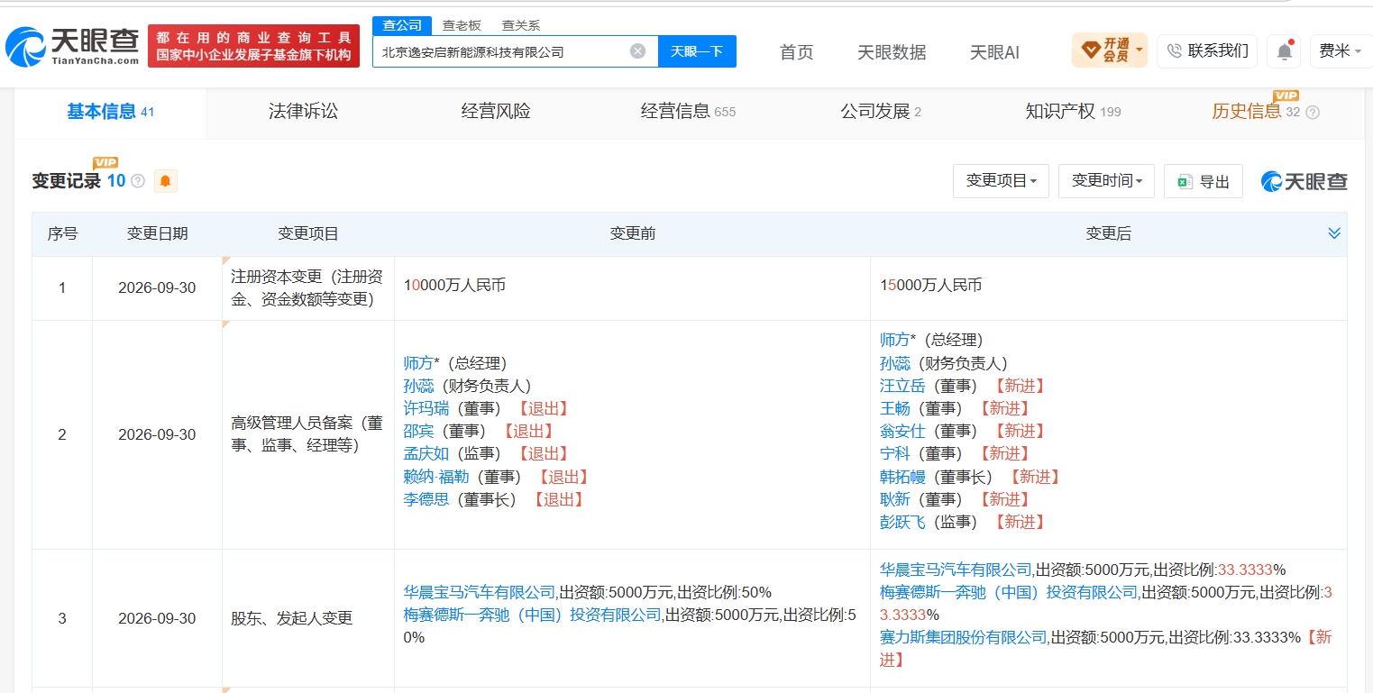Expand the double-chevron in the 变更后 column header
This screenshot has width=1373, height=693.
[1334, 233]
